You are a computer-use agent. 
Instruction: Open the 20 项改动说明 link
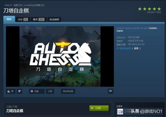click(124, 48)
